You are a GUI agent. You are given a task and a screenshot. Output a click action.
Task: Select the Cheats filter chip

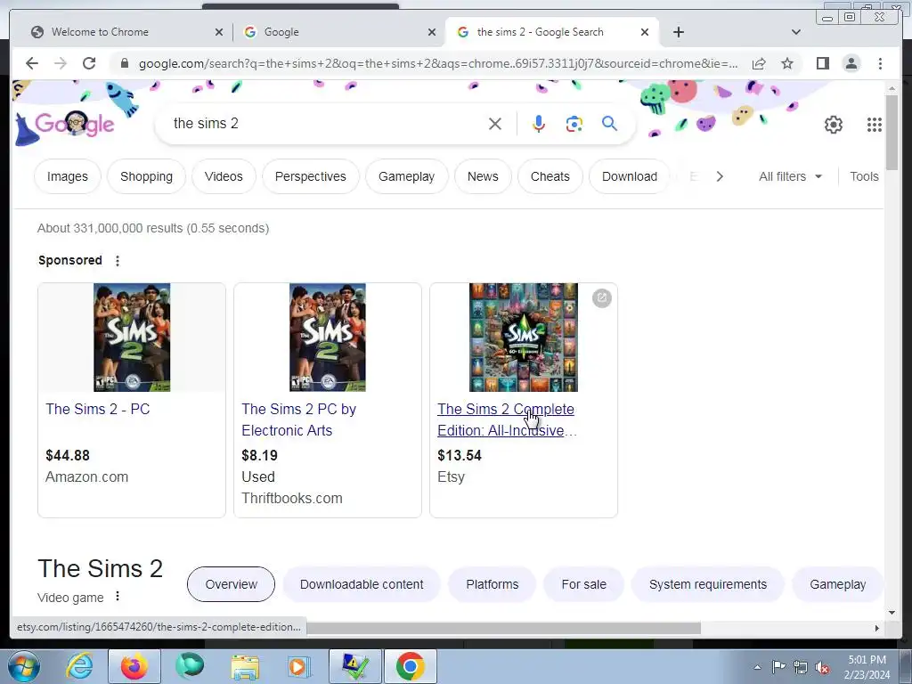coord(550,176)
